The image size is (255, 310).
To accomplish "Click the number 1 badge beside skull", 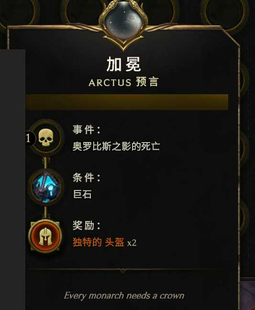I will pyautogui.click(x=29, y=138).
